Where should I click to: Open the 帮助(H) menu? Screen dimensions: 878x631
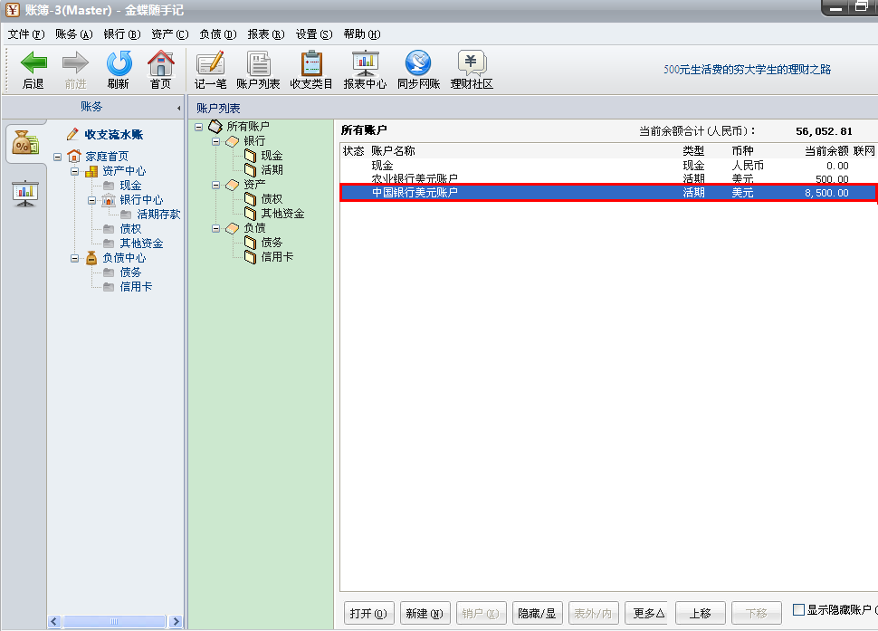pyautogui.click(x=362, y=34)
